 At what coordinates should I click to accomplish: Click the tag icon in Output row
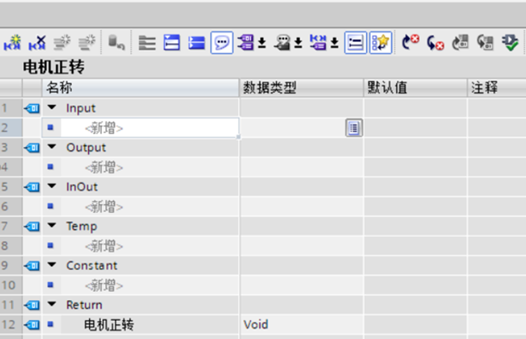pos(32,148)
